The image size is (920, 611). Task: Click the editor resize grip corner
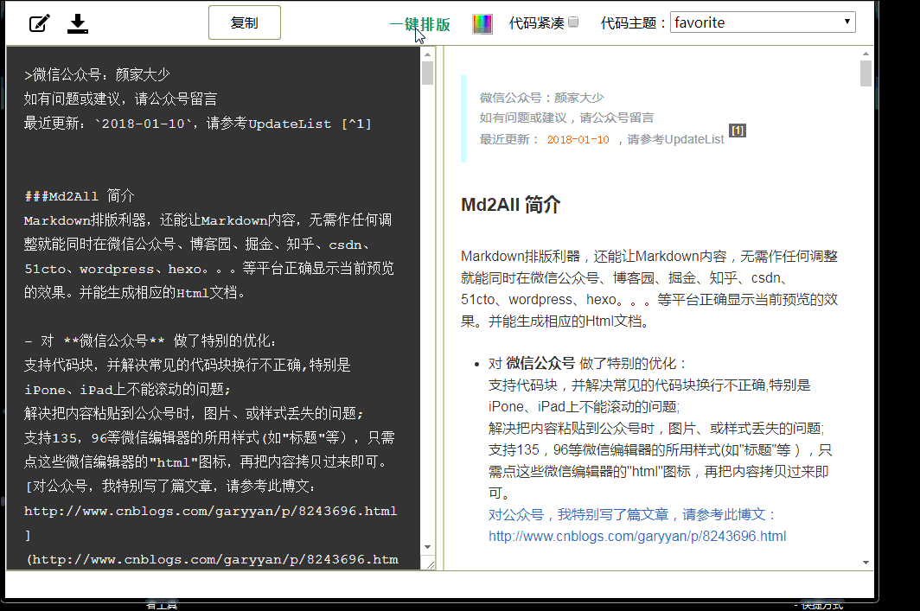(430, 564)
